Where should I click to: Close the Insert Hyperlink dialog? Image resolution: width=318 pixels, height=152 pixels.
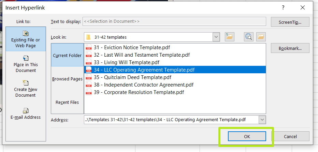pyautogui.click(x=303, y=8)
